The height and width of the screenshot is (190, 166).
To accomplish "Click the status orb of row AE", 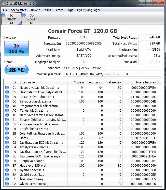I will point(7,115).
